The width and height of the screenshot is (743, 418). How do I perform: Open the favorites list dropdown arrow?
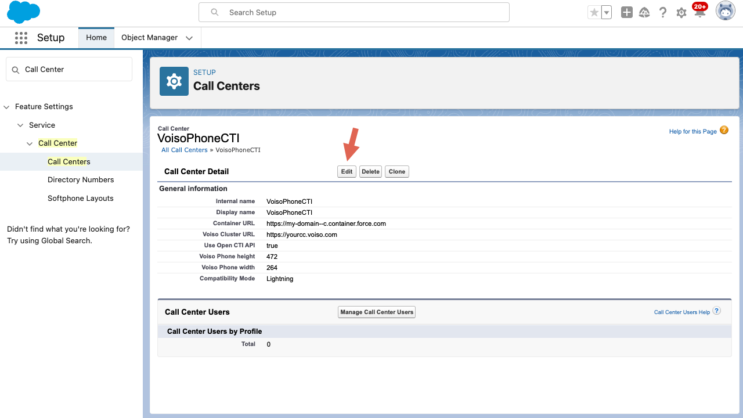607,12
